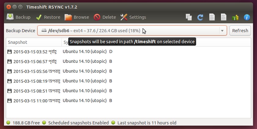This screenshot has width=257, height=129.
Task: Click the blue circular arrow refresh icon
Action: [200, 17]
